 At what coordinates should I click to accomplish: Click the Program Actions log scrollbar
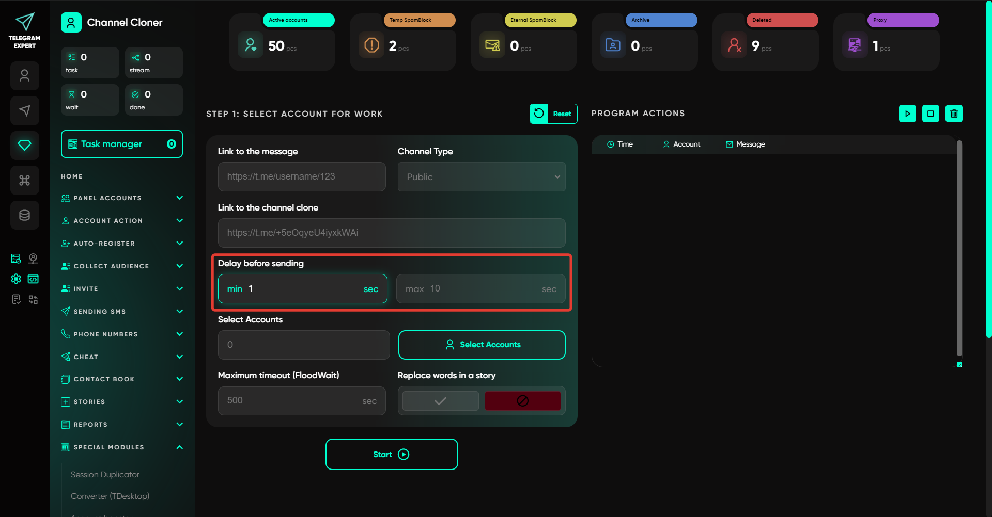click(959, 248)
